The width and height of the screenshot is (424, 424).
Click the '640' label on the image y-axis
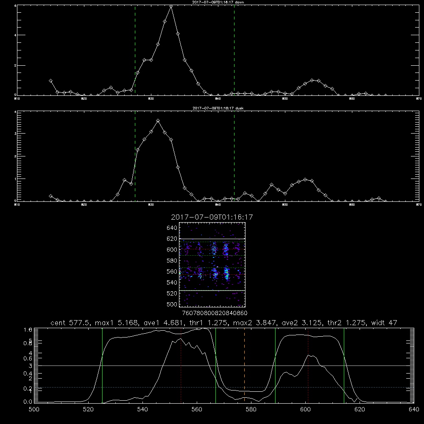point(172,228)
